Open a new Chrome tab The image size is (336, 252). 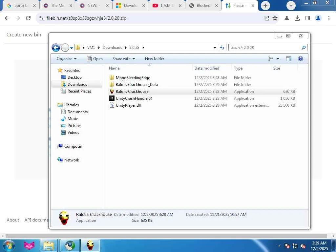(x=265, y=6)
